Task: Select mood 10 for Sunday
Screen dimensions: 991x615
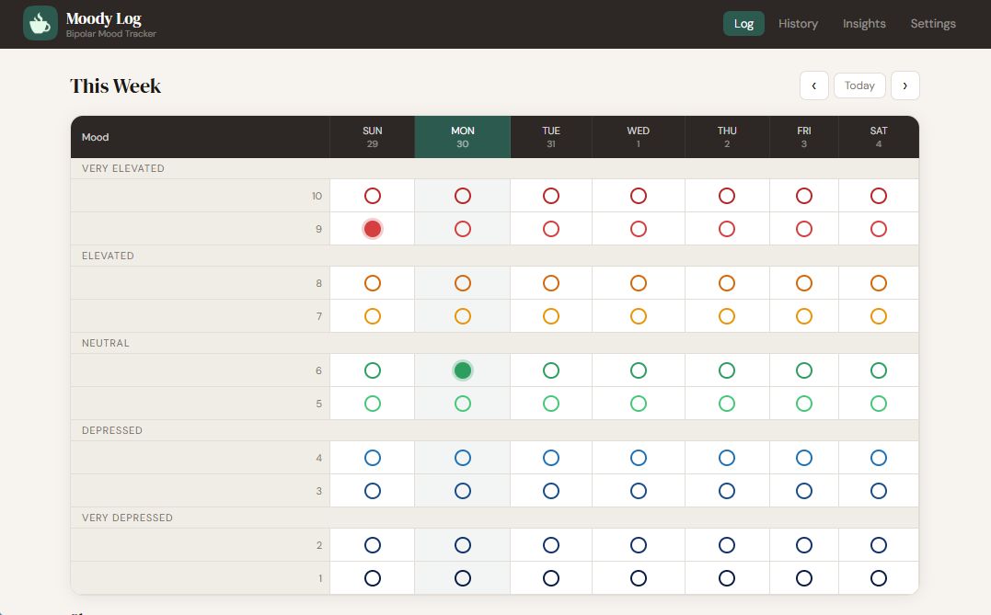Action: pyautogui.click(x=372, y=196)
